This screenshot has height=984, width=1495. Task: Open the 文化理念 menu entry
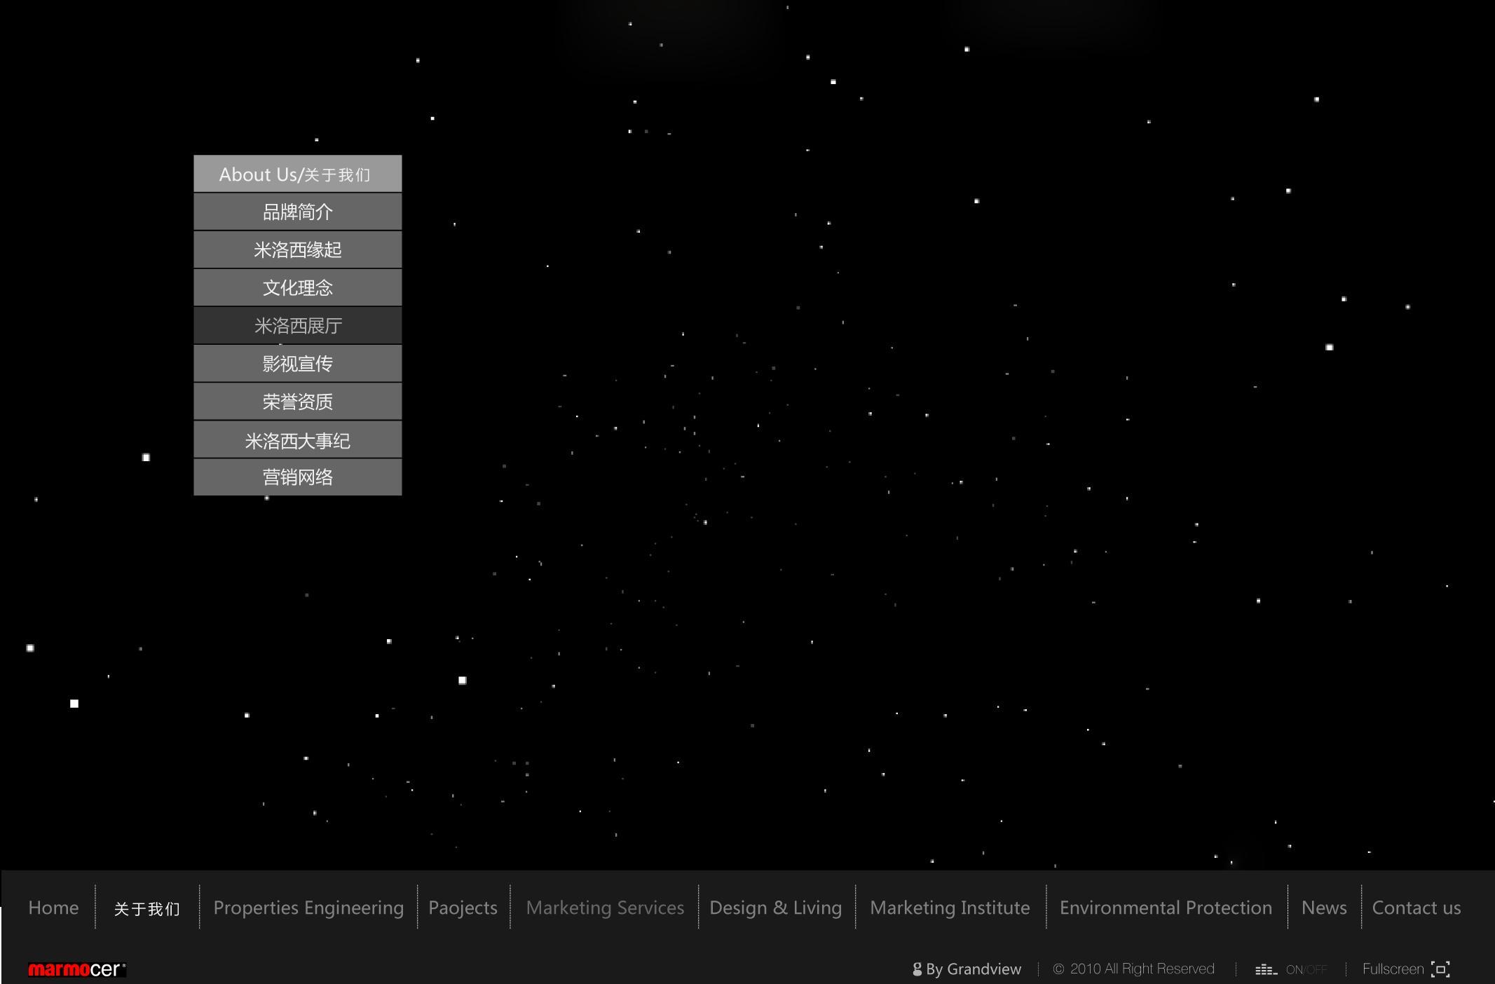[x=297, y=287]
